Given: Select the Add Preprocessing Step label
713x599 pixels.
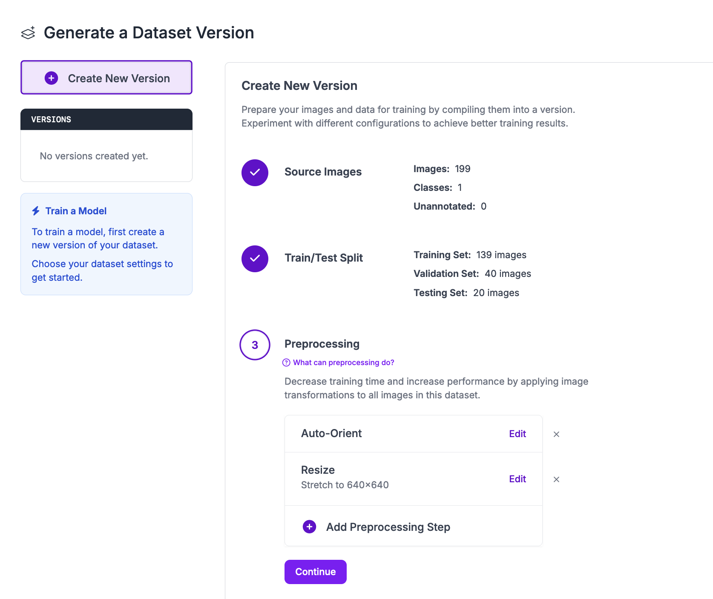Looking at the screenshot, I should [388, 527].
